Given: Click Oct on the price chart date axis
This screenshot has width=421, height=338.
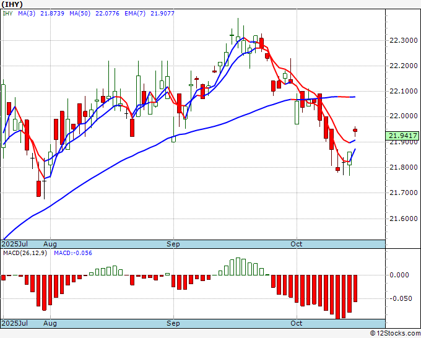Looking at the screenshot, I should (297, 244).
